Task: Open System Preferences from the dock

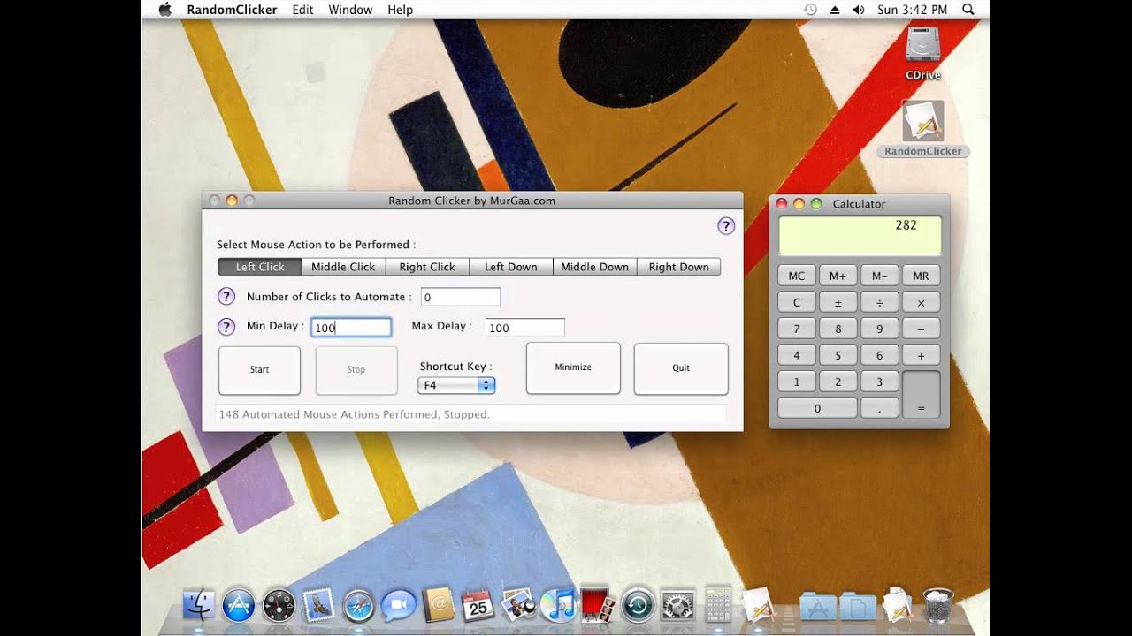Action: point(678,606)
